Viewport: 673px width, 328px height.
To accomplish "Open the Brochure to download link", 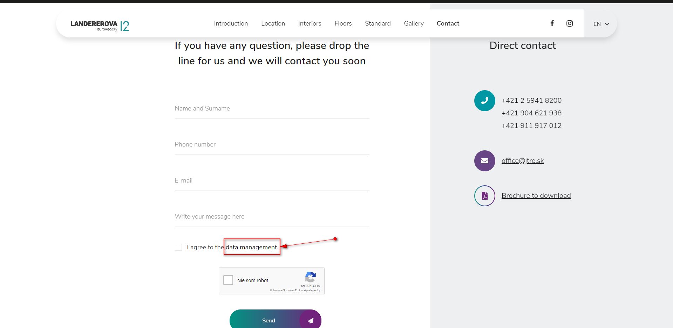I will [x=536, y=196].
